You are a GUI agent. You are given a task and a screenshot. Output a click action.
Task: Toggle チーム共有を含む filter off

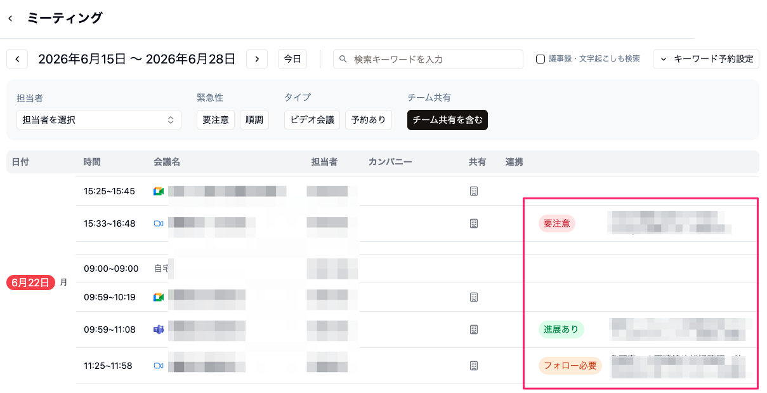tap(447, 120)
